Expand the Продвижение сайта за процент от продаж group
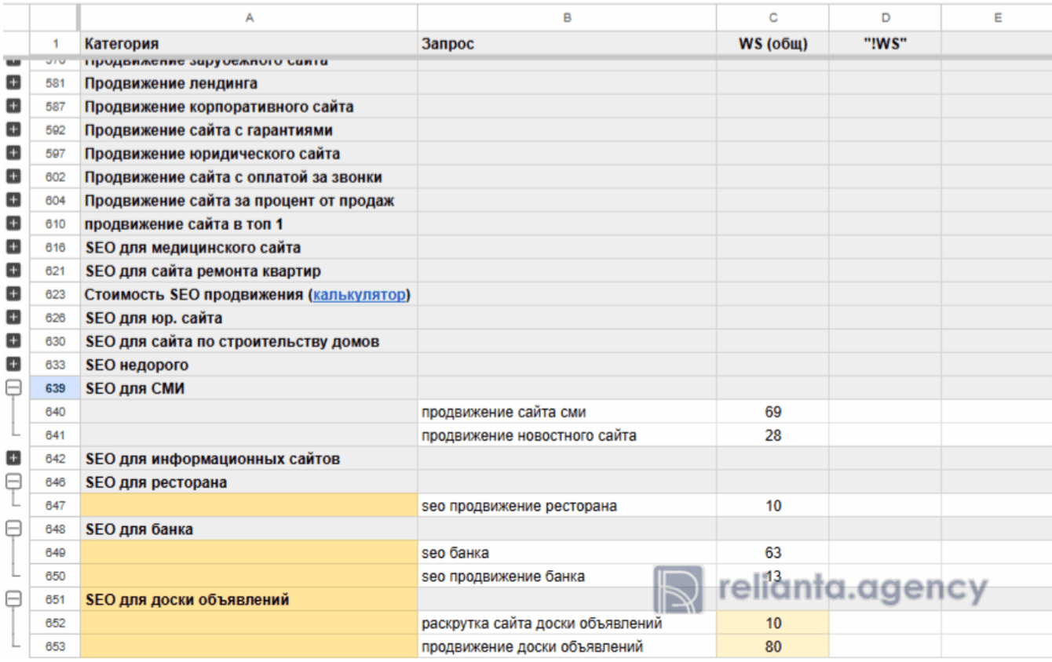This screenshot has width=1052, height=662. 13,200
